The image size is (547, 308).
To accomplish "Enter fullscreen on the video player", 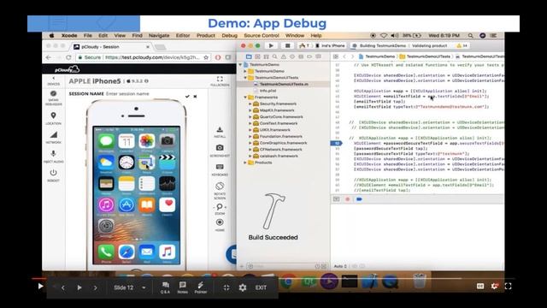I will 509,286.
